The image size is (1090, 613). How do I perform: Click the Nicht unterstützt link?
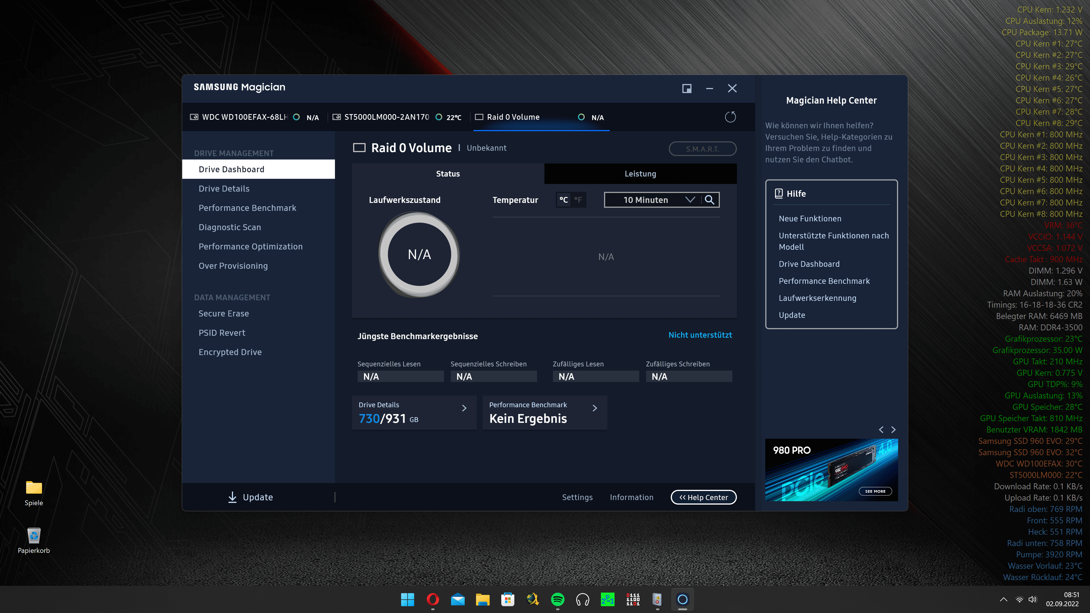tap(700, 335)
